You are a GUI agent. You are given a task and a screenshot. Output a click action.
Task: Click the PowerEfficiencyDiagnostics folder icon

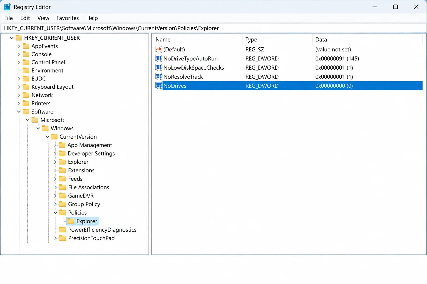click(x=63, y=230)
